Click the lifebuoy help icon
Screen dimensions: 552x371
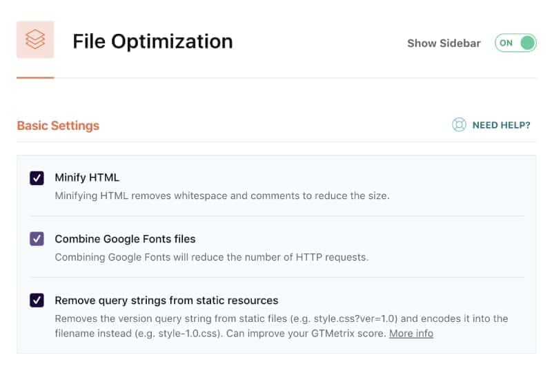coord(459,125)
